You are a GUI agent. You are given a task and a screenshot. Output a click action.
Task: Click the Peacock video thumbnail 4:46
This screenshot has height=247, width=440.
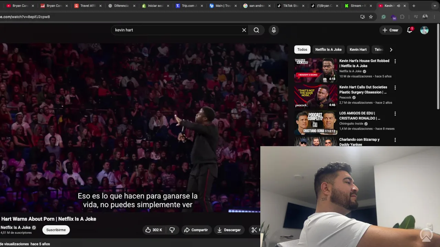click(316, 96)
